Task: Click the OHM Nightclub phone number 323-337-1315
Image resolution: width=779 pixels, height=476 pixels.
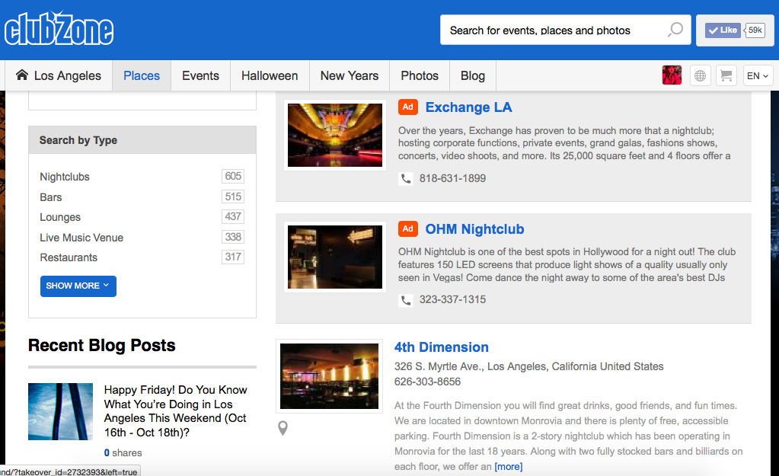Action: click(x=452, y=299)
